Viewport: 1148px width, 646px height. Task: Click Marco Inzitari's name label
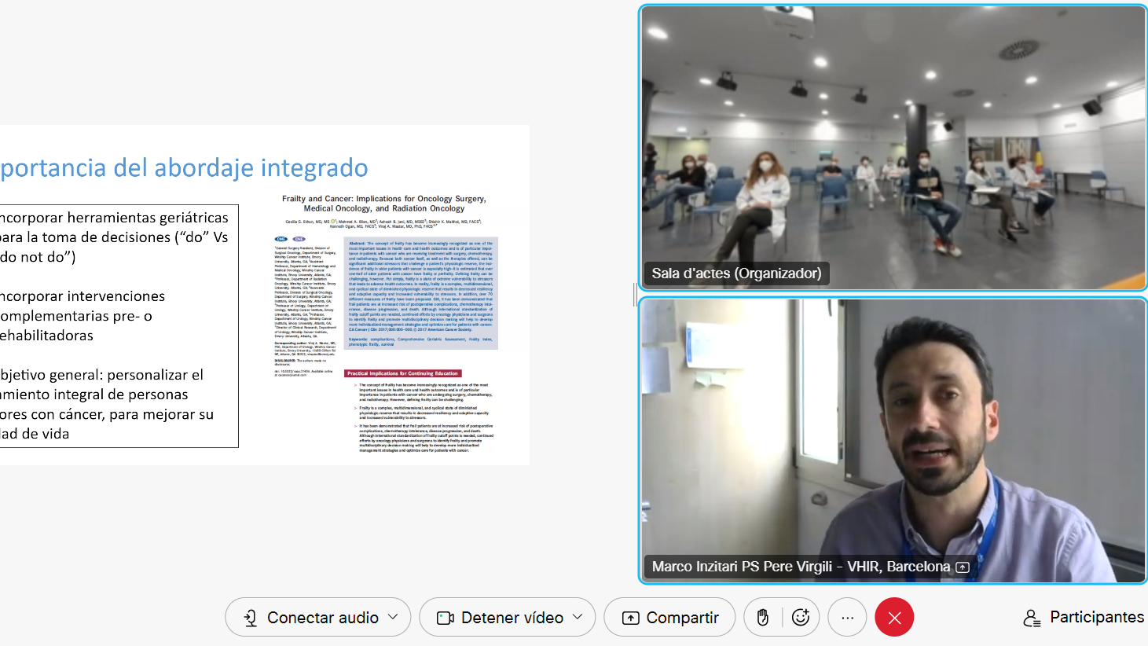tap(801, 567)
